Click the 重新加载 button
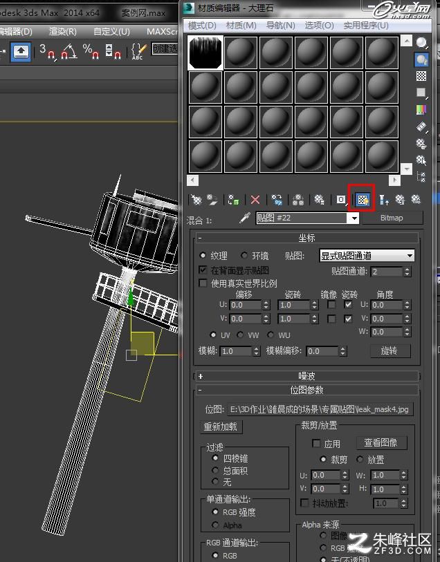The width and height of the screenshot is (440, 562). pyautogui.click(x=221, y=427)
